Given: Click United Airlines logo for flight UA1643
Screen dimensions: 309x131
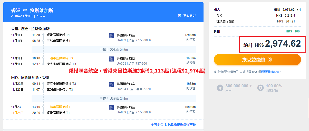Looking at the screenshot, I should click(111, 85).
